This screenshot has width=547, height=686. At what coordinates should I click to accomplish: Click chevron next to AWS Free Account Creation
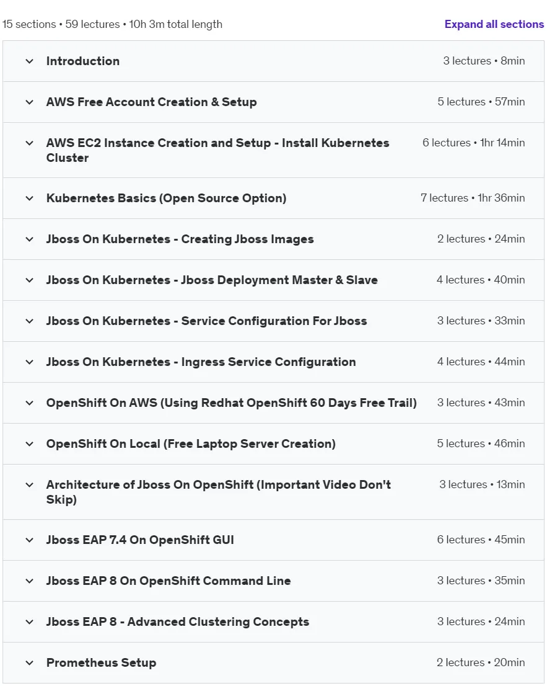[29, 102]
